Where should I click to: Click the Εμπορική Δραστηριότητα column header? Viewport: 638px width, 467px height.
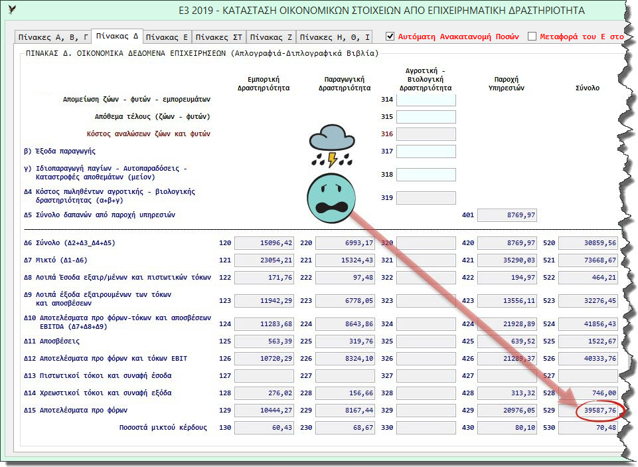(264, 84)
